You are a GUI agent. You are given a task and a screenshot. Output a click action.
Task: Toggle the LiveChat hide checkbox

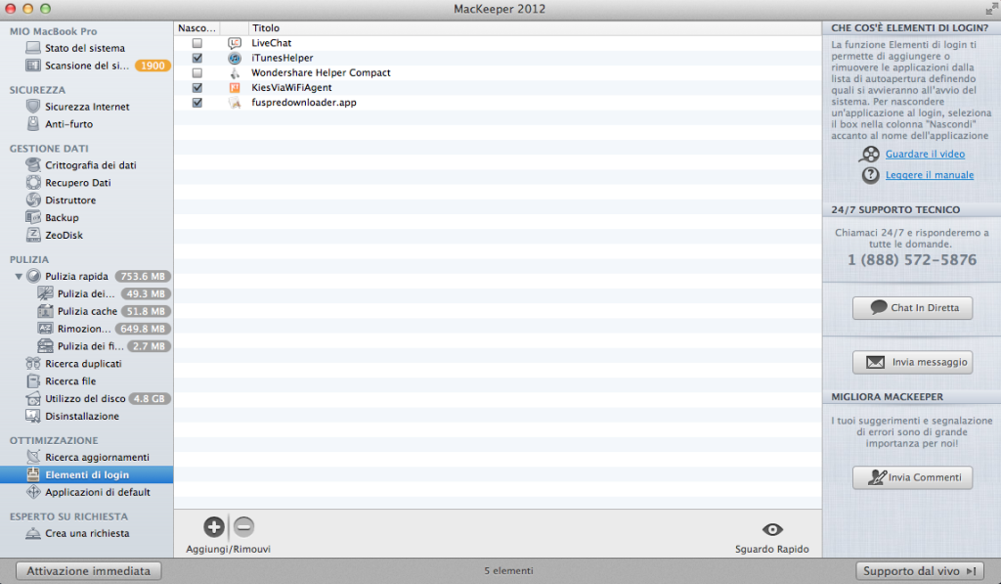(x=197, y=43)
